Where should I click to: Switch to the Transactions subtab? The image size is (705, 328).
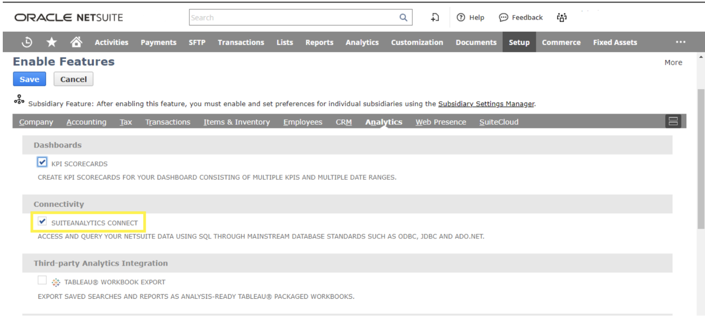click(x=168, y=122)
